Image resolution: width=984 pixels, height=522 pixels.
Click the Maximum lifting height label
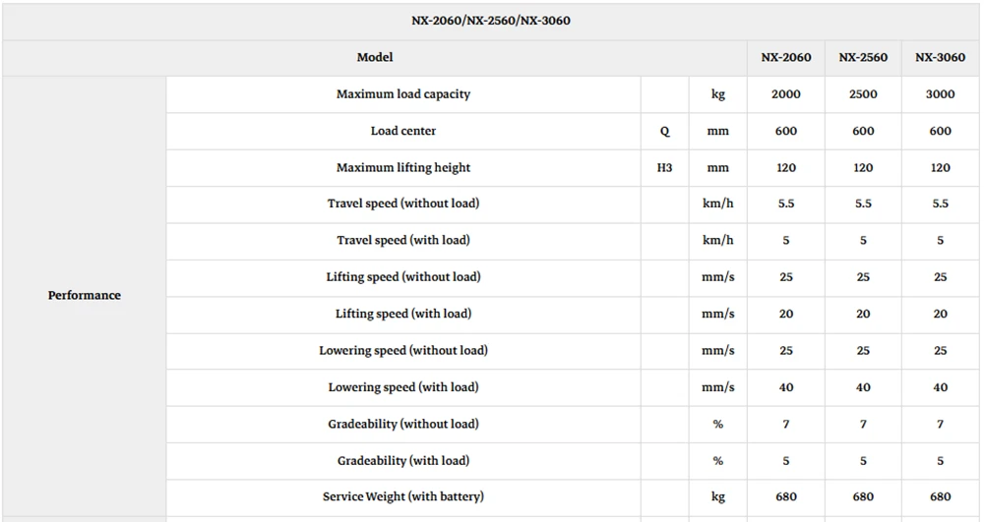[x=402, y=167]
